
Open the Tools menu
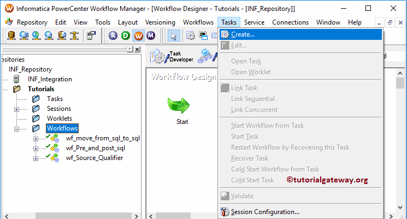pyautogui.click(x=103, y=22)
